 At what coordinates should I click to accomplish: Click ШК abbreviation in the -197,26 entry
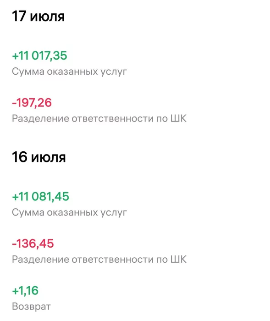click(x=178, y=118)
